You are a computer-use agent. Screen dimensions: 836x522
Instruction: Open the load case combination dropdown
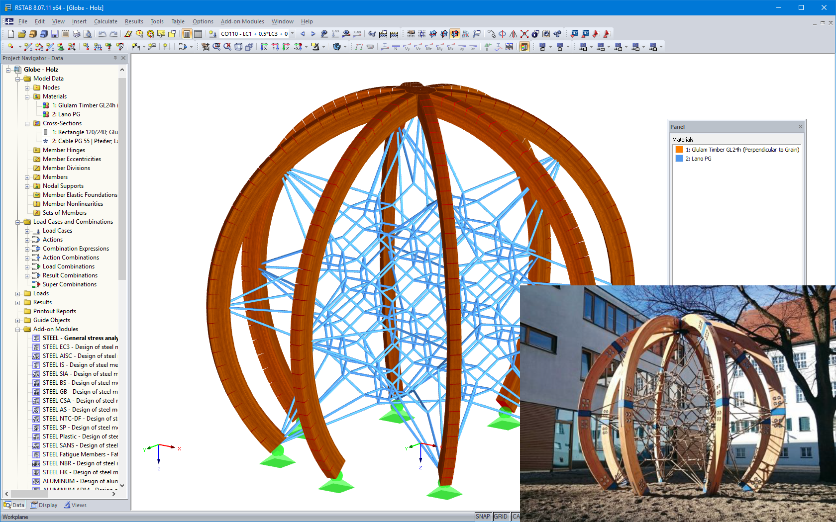coord(292,34)
